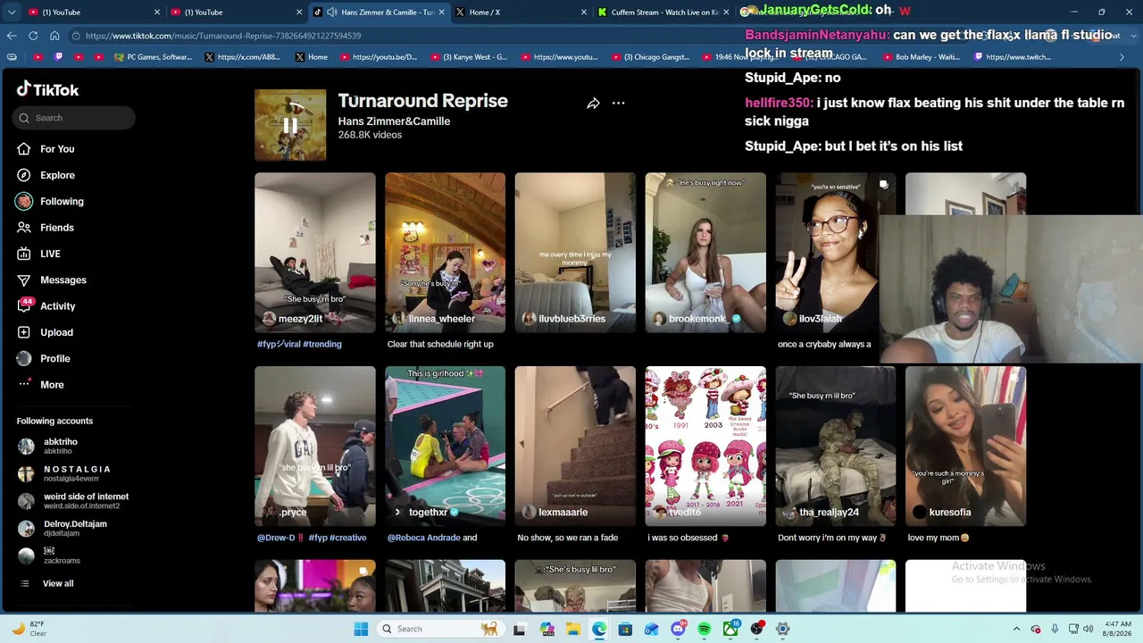Open the PC Games, Softwar... bookmark
This screenshot has height=643, width=1143.
pyautogui.click(x=153, y=57)
